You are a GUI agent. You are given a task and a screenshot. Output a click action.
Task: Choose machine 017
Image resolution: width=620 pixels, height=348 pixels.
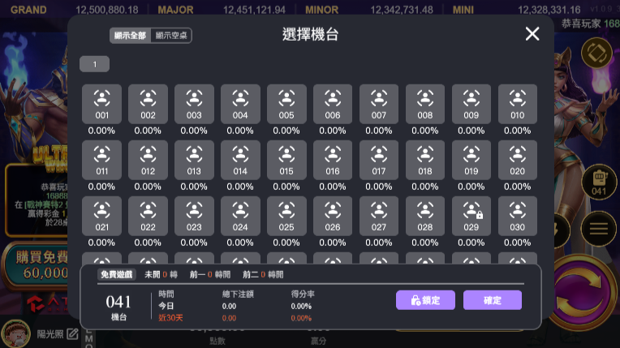[379, 160]
